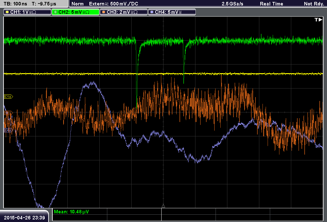
Task: Click the Norm trigger mode label
Action: click(78, 4)
